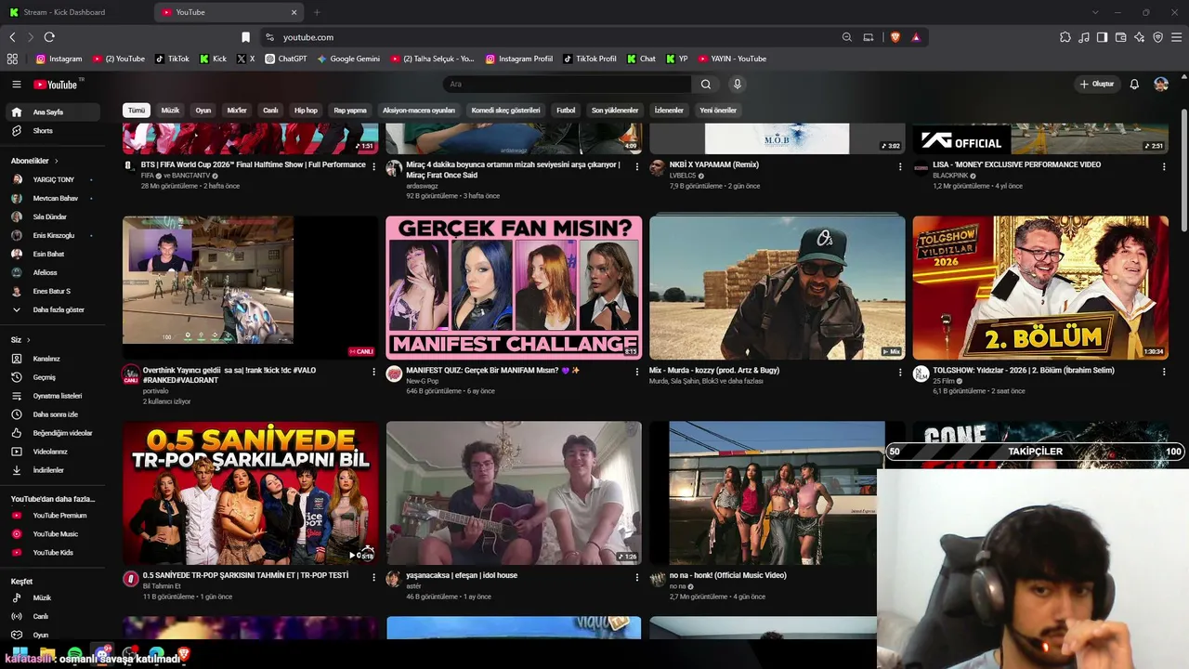1189x669 pixels.
Task: Open YARGIÇ TONY subscription channel
Action: pyautogui.click(x=54, y=179)
